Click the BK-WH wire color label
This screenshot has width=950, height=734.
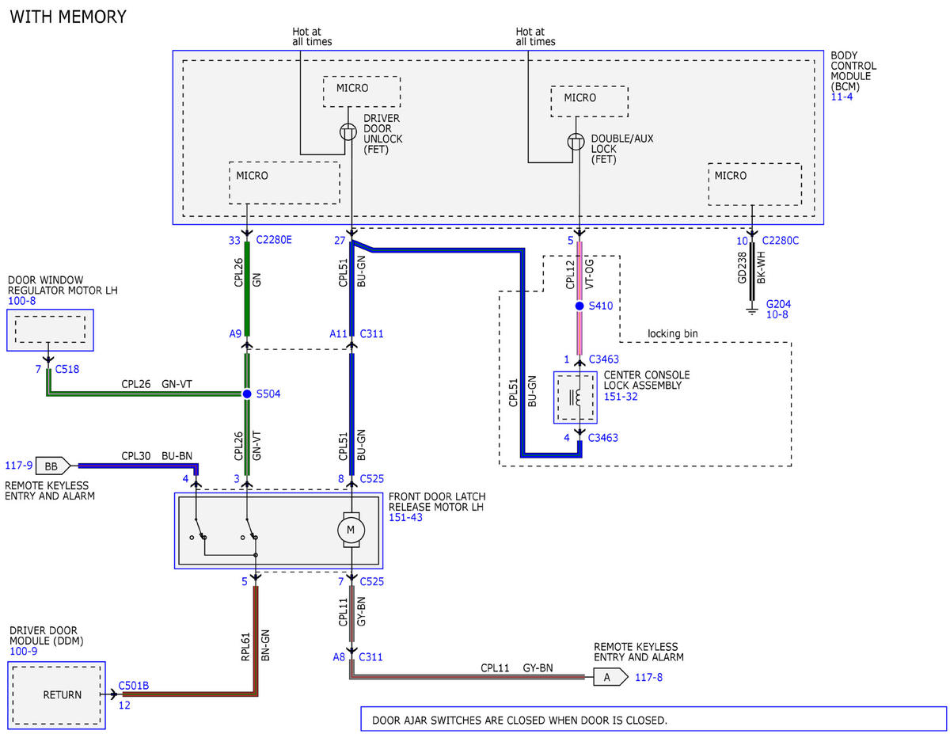[762, 268]
